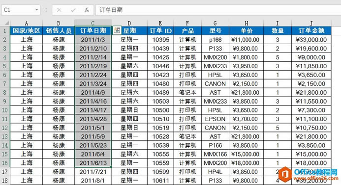Click the 星期 header cell
The width and height of the screenshot is (341, 185).
click(129, 30)
